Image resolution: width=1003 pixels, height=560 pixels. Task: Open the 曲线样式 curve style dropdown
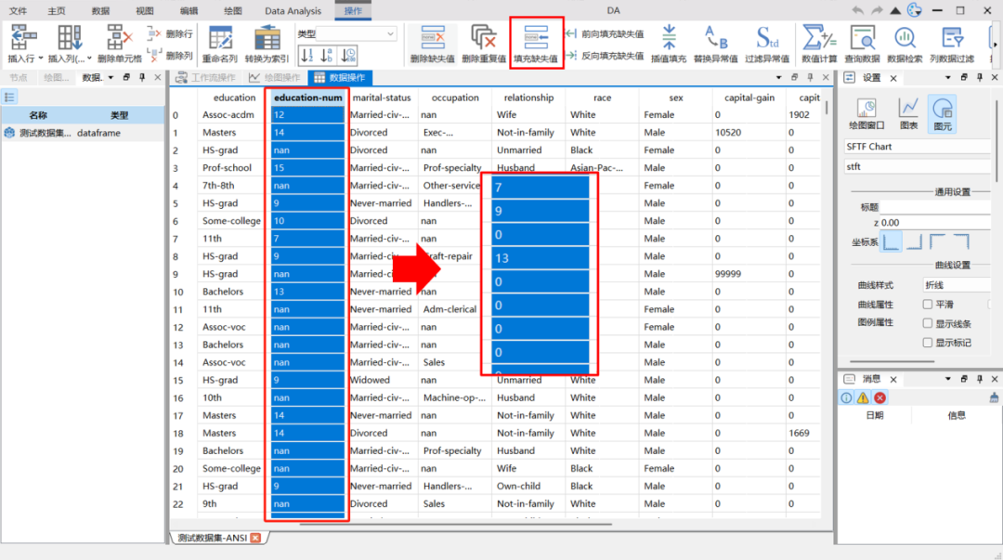[957, 285]
